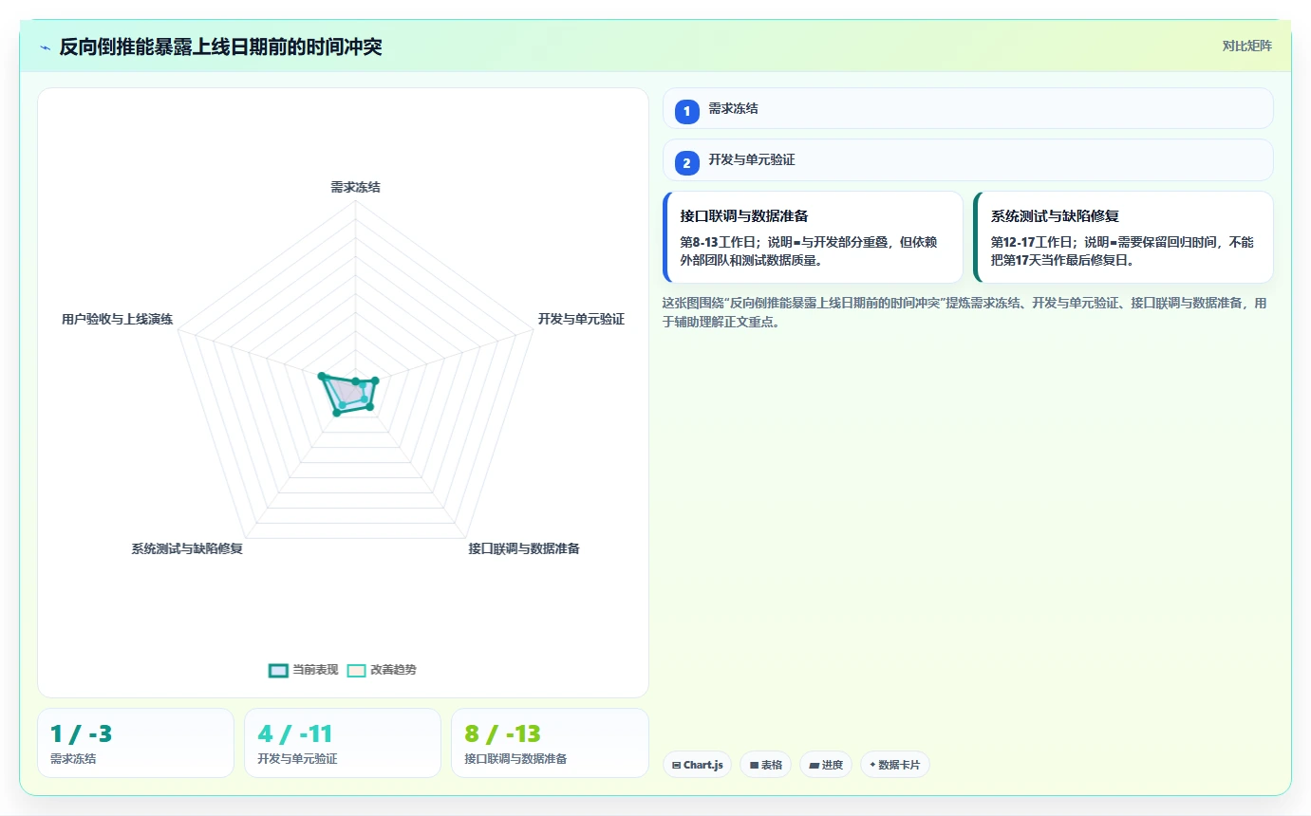Select the 系统测试与缺陷修复 card
The width and height of the screenshot is (1311, 816).
(x=1123, y=237)
